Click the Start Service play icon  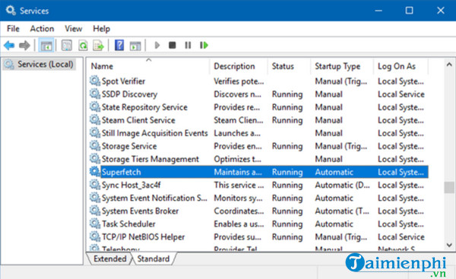point(157,46)
